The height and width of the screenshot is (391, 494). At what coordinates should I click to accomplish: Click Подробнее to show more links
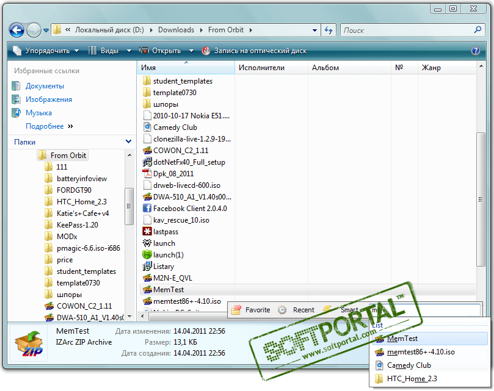[x=45, y=126]
